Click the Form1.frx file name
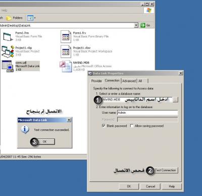Viewport: 202px width, 196px height. tap(79, 33)
